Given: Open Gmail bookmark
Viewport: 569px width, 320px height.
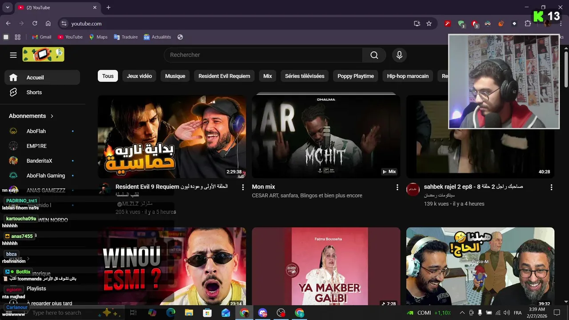Looking at the screenshot, I should (41, 37).
